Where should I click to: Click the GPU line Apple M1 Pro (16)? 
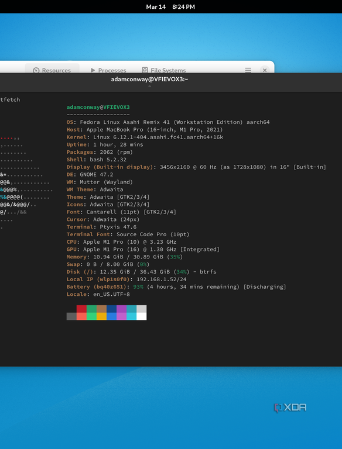pos(143,249)
